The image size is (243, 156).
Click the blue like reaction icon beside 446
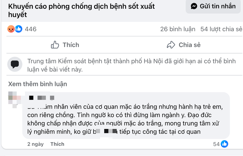(18, 29)
